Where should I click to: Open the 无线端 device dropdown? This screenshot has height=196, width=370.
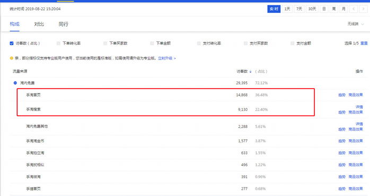click(356, 24)
